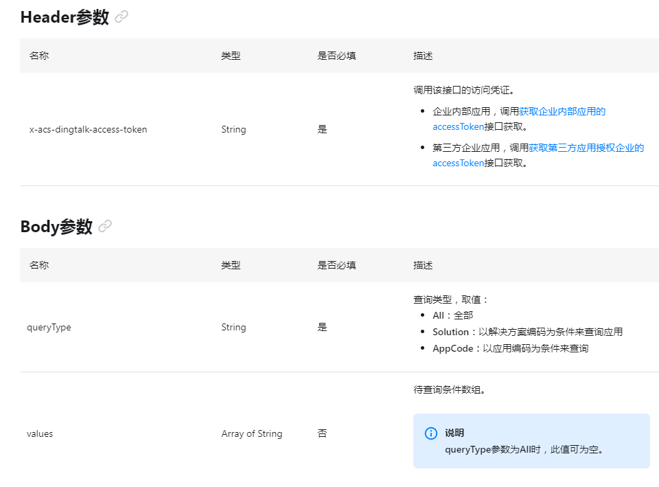
Task: Click 名称 column header in Header参数 table
Action: tap(39, 56)
